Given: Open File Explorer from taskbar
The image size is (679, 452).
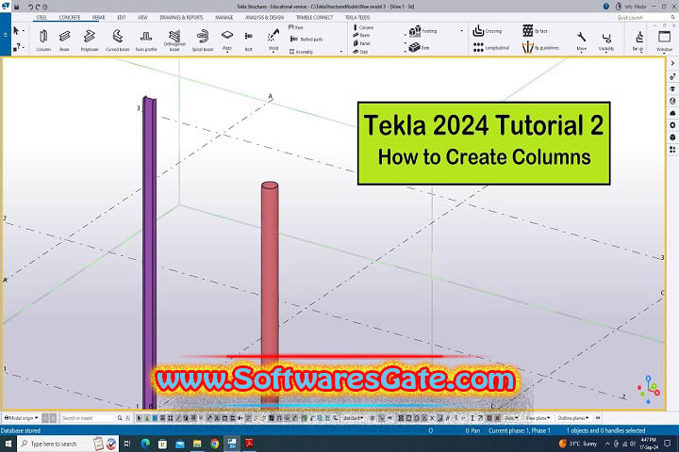Looking at the screenshot, I should [x=197, y=444].
